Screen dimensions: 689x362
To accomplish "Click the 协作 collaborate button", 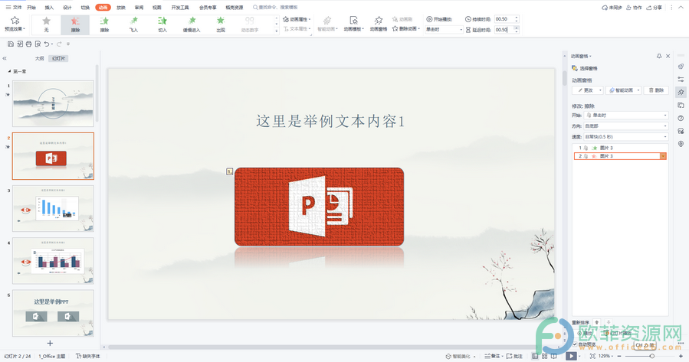I will pos(634,8).
